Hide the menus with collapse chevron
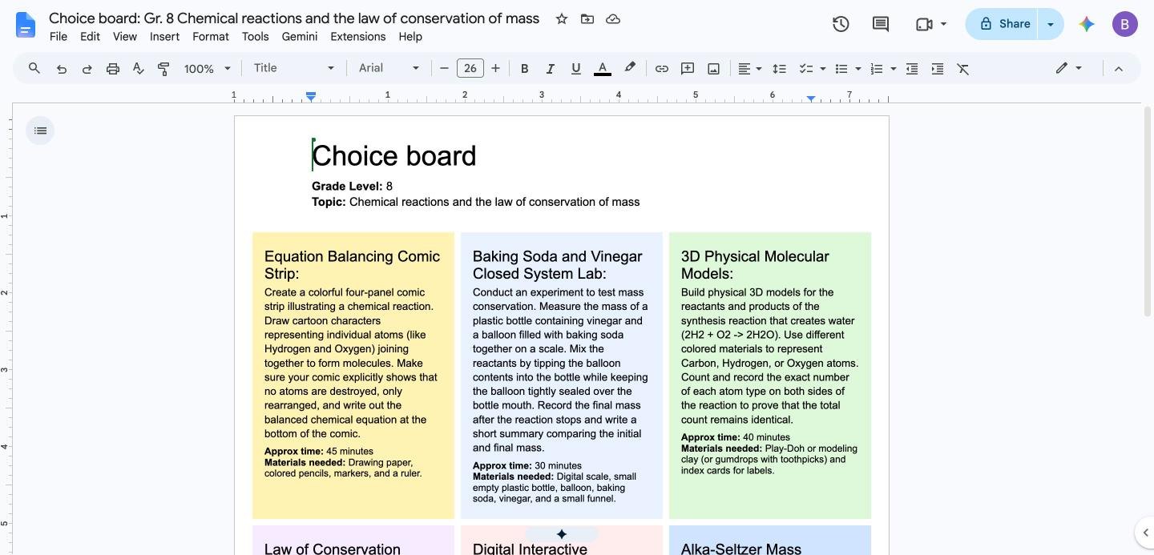Screen dimensions: 1154x555 1119,69
